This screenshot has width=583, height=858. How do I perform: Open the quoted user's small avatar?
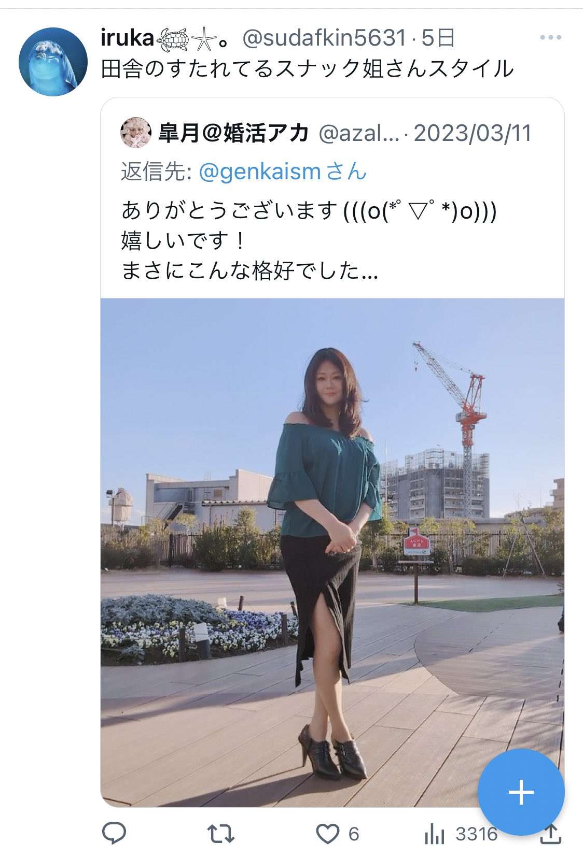(x=136, y=133)
